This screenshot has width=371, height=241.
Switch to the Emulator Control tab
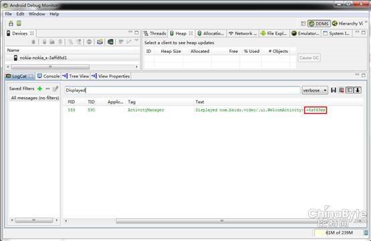coord(305,33)
